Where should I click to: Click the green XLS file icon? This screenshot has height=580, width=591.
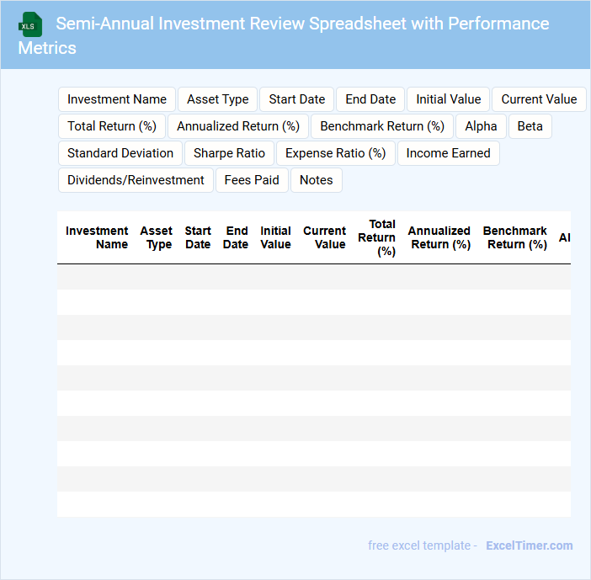[30, 24]
